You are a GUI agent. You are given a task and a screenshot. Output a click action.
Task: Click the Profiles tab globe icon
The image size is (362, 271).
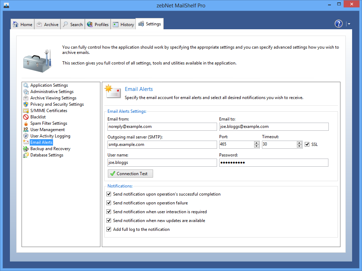[x=90, y=24]
